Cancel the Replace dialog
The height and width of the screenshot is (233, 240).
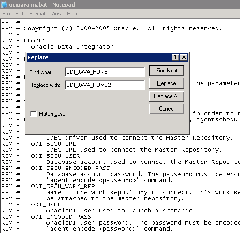(166, 109)
